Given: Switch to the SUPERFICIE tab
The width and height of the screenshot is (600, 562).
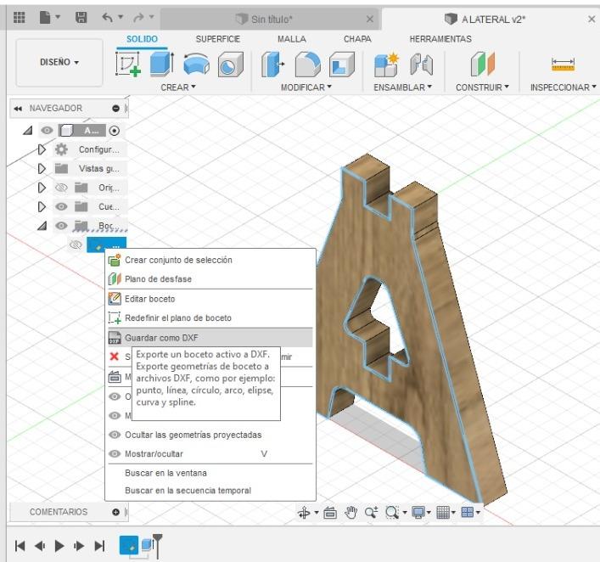Looking at the screenshot, I should [218, 39].
